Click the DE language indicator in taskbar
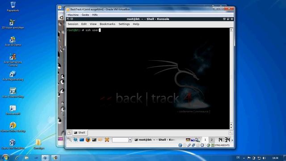 (238, 157)
